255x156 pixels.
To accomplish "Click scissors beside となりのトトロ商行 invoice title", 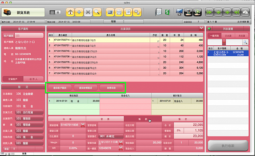I will click(x=120, y=143).
